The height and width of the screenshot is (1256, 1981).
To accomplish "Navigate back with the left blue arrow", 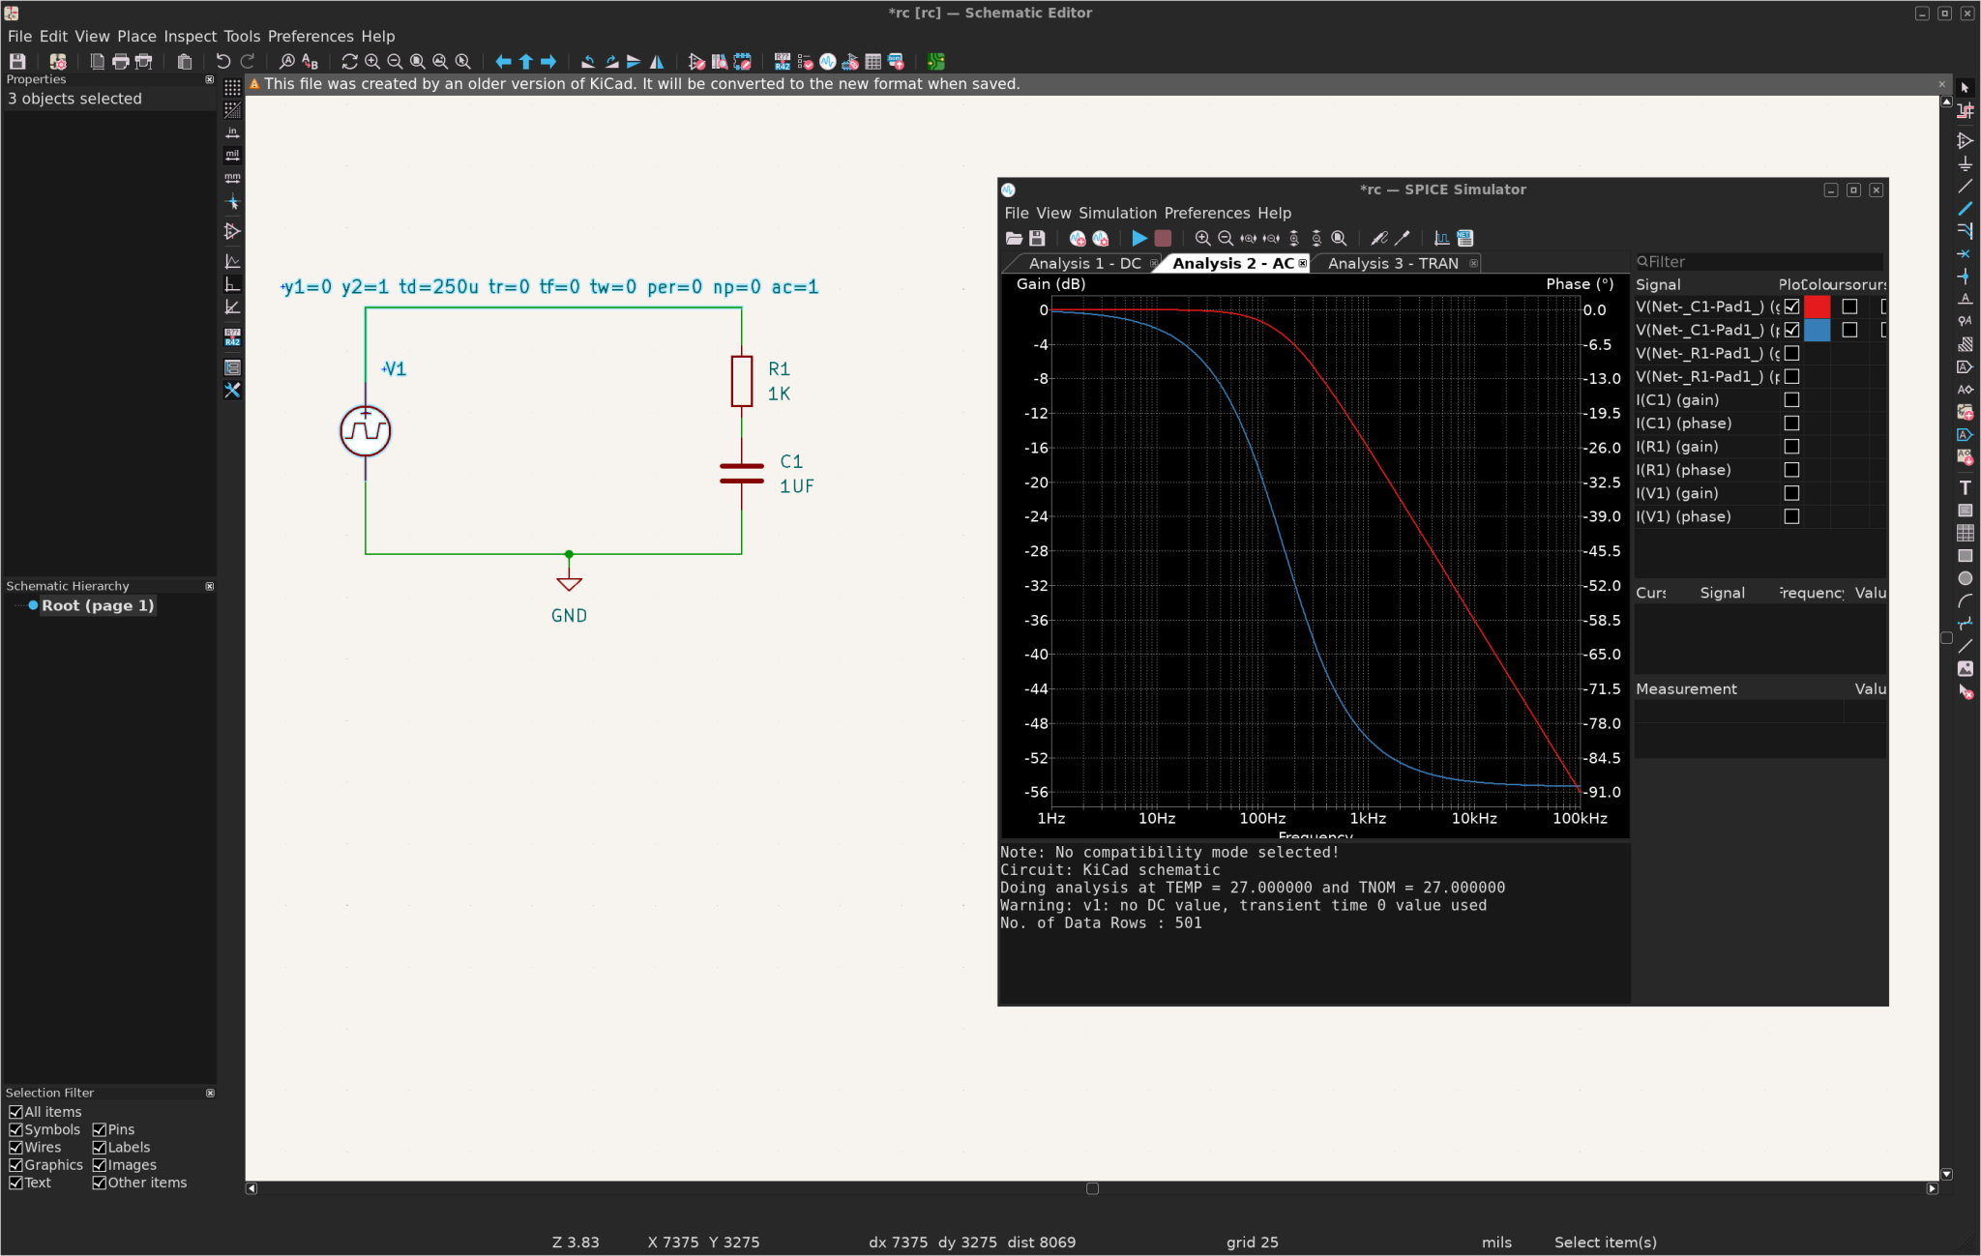I will pos(503,61).
